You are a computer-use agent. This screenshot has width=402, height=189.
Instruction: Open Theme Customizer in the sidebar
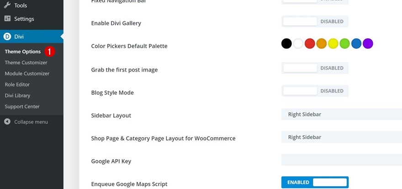pyautogui.click(x=26, y=63)
